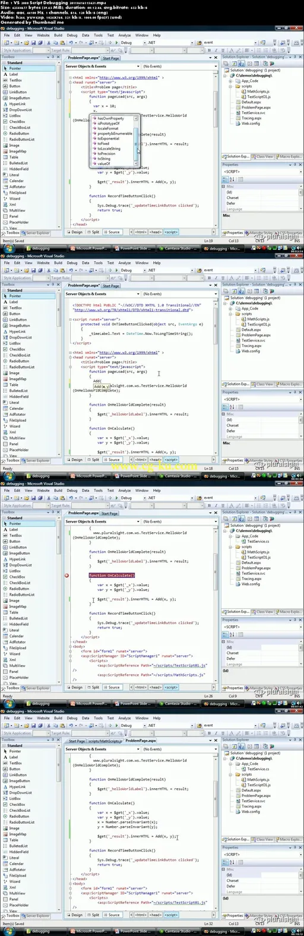In breakpoint frame, select Tracing.aspx in Solution Explorer

[251, 578]
